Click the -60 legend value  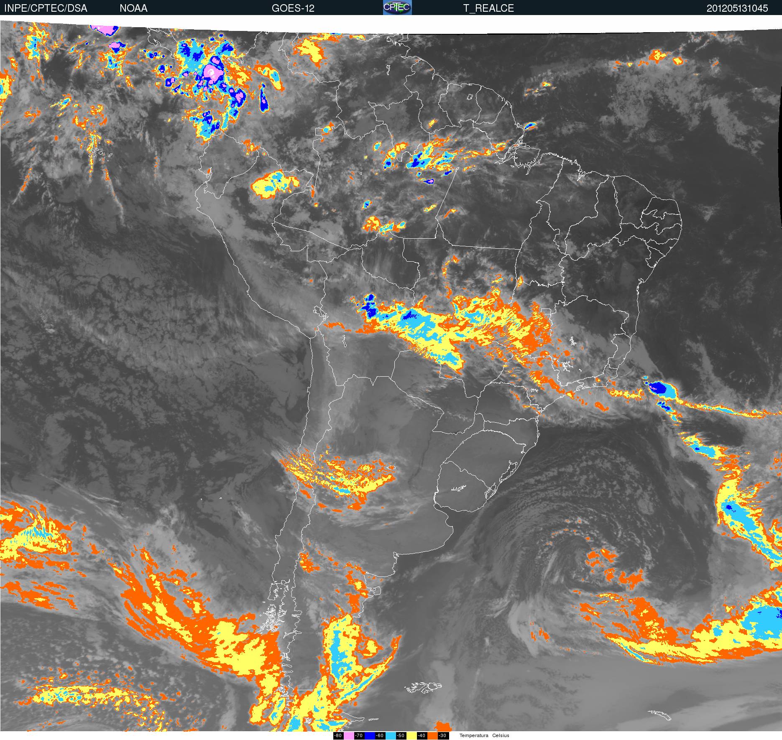click(380, 735)
